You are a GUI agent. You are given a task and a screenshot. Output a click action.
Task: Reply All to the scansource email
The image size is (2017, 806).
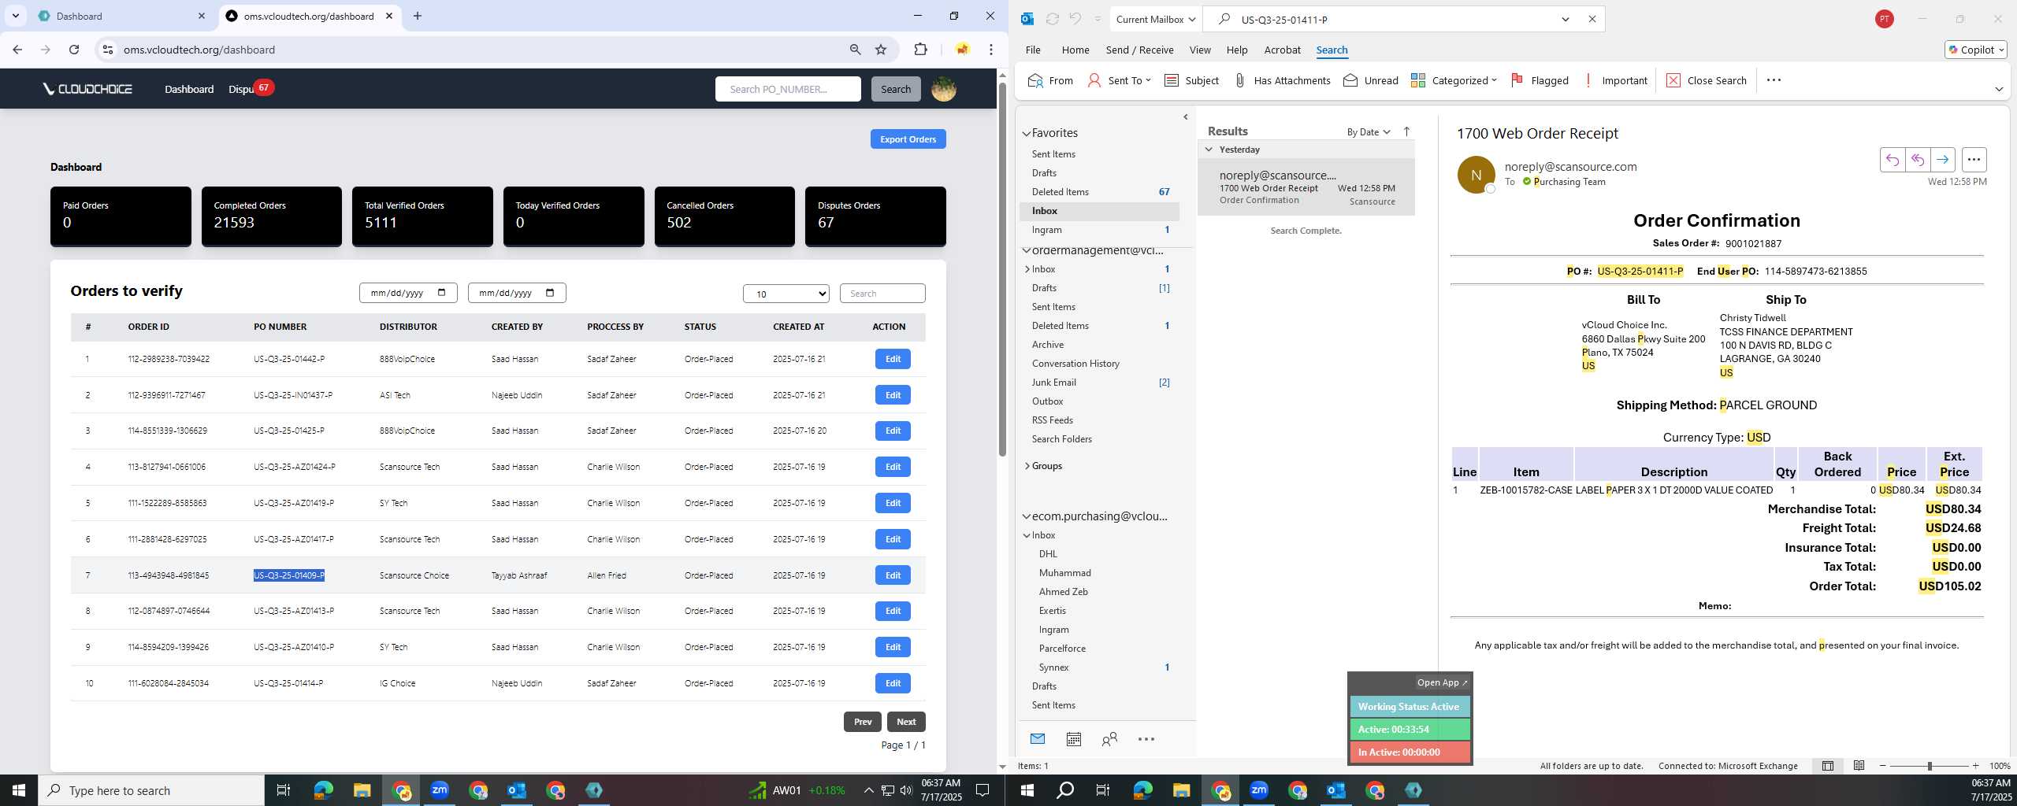pyautogui.click(x=1918, y=160)
